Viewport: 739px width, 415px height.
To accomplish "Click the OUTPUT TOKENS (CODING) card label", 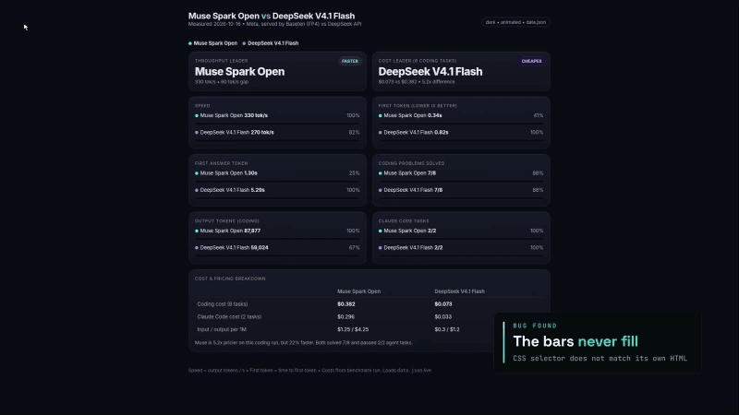I will (226, 221).
